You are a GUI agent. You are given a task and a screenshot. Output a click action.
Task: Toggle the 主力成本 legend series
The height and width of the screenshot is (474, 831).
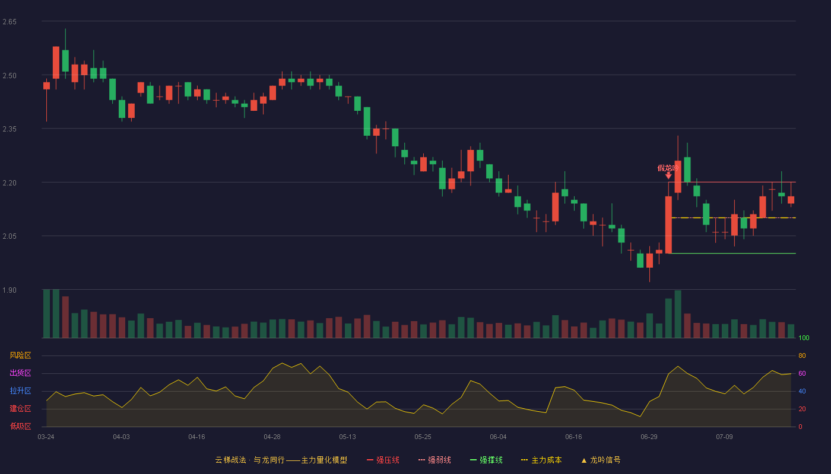point(546,460)
